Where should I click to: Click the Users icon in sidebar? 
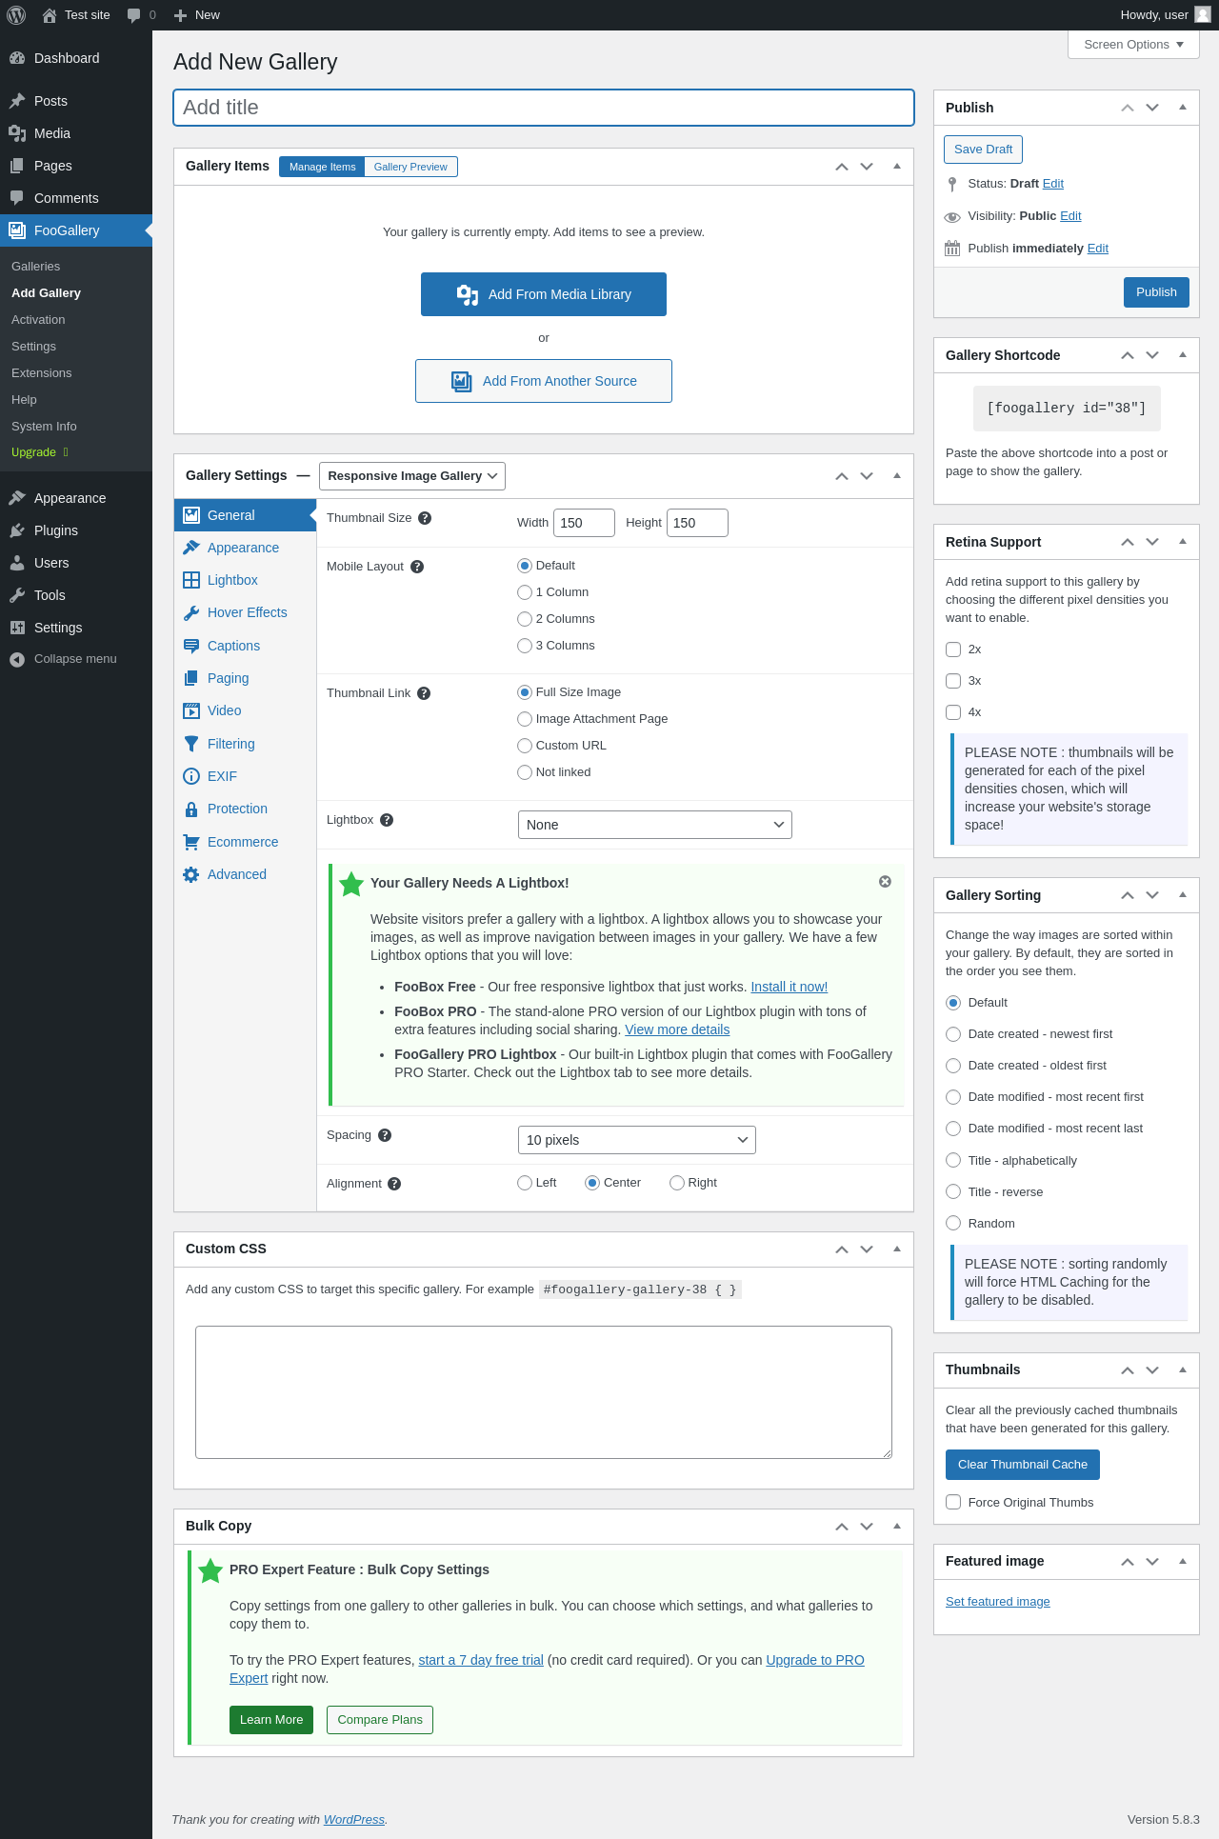[x=17, y=563]
